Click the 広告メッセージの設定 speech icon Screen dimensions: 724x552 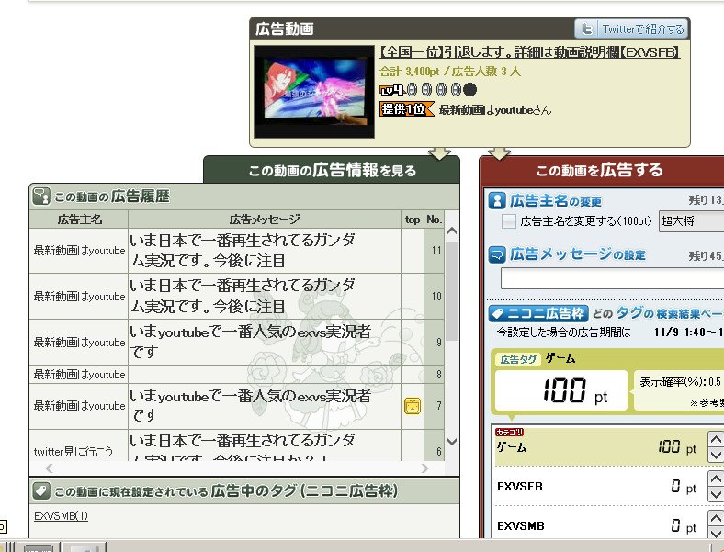tap(497, 254)
